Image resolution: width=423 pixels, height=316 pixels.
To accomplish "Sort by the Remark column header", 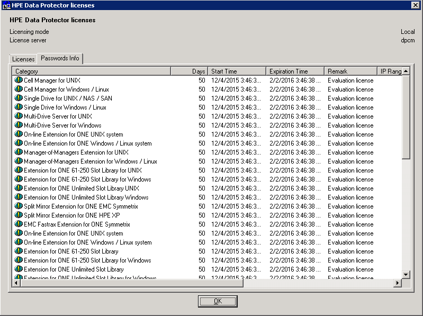I will point(350,71).
